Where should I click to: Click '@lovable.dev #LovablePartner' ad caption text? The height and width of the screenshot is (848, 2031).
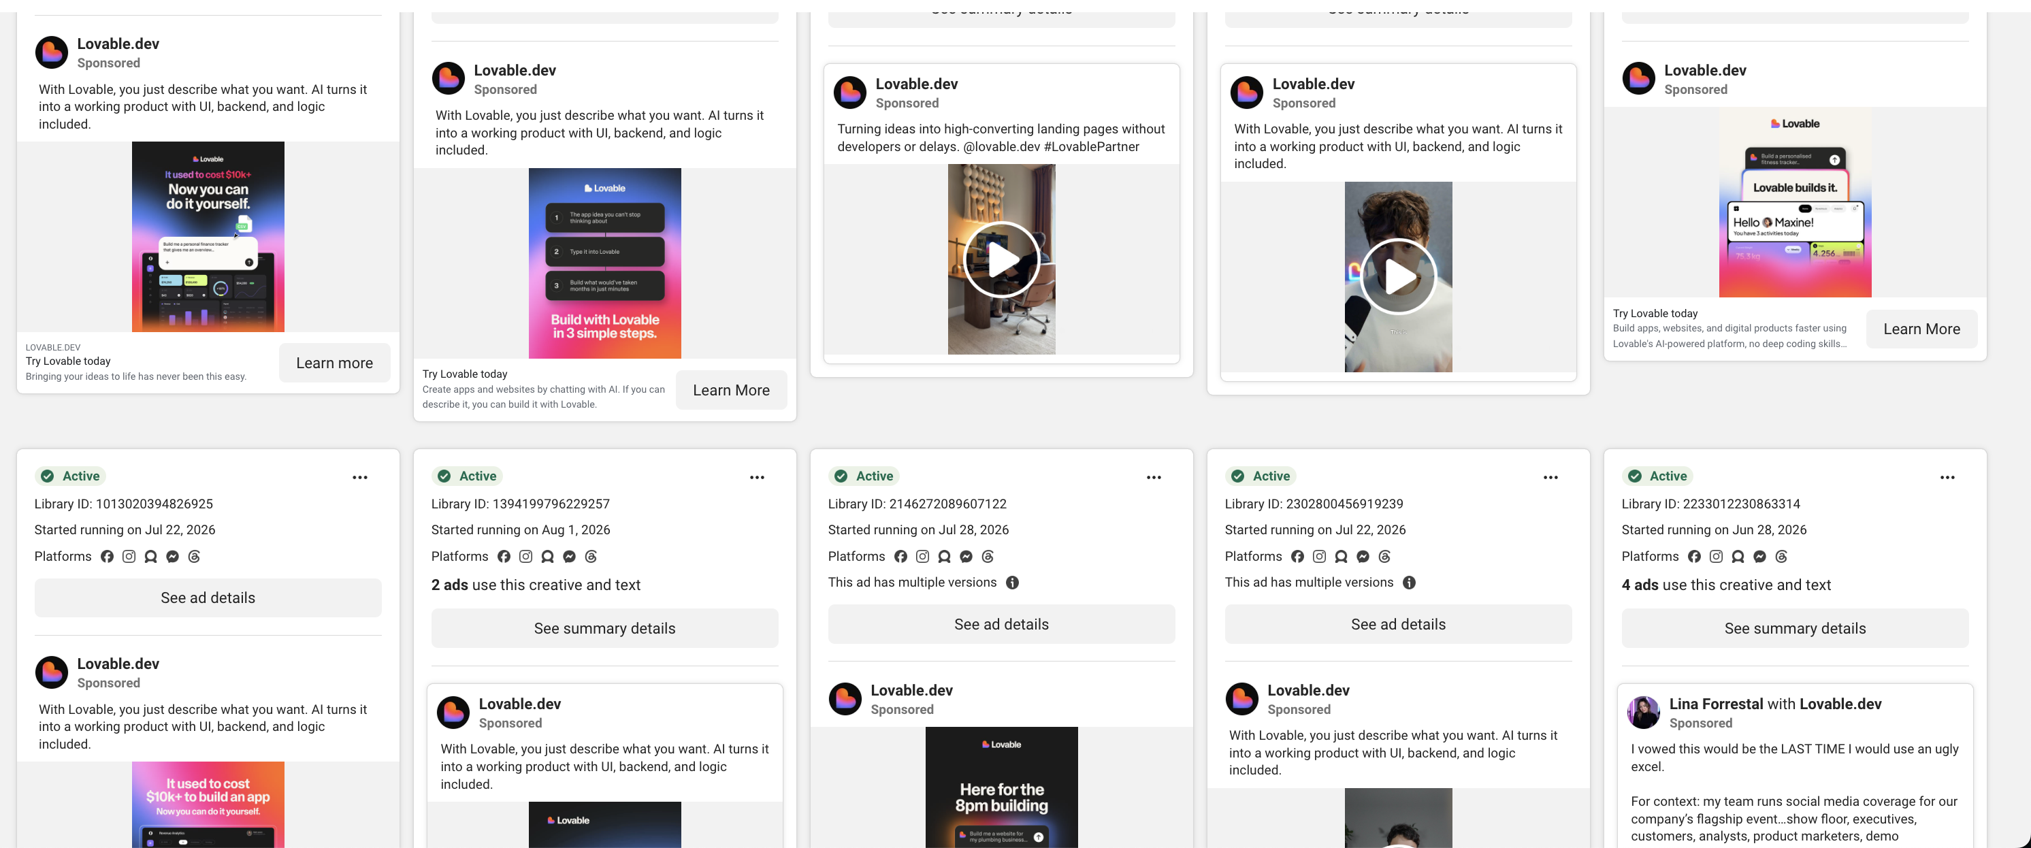[x=1051, y=146]
